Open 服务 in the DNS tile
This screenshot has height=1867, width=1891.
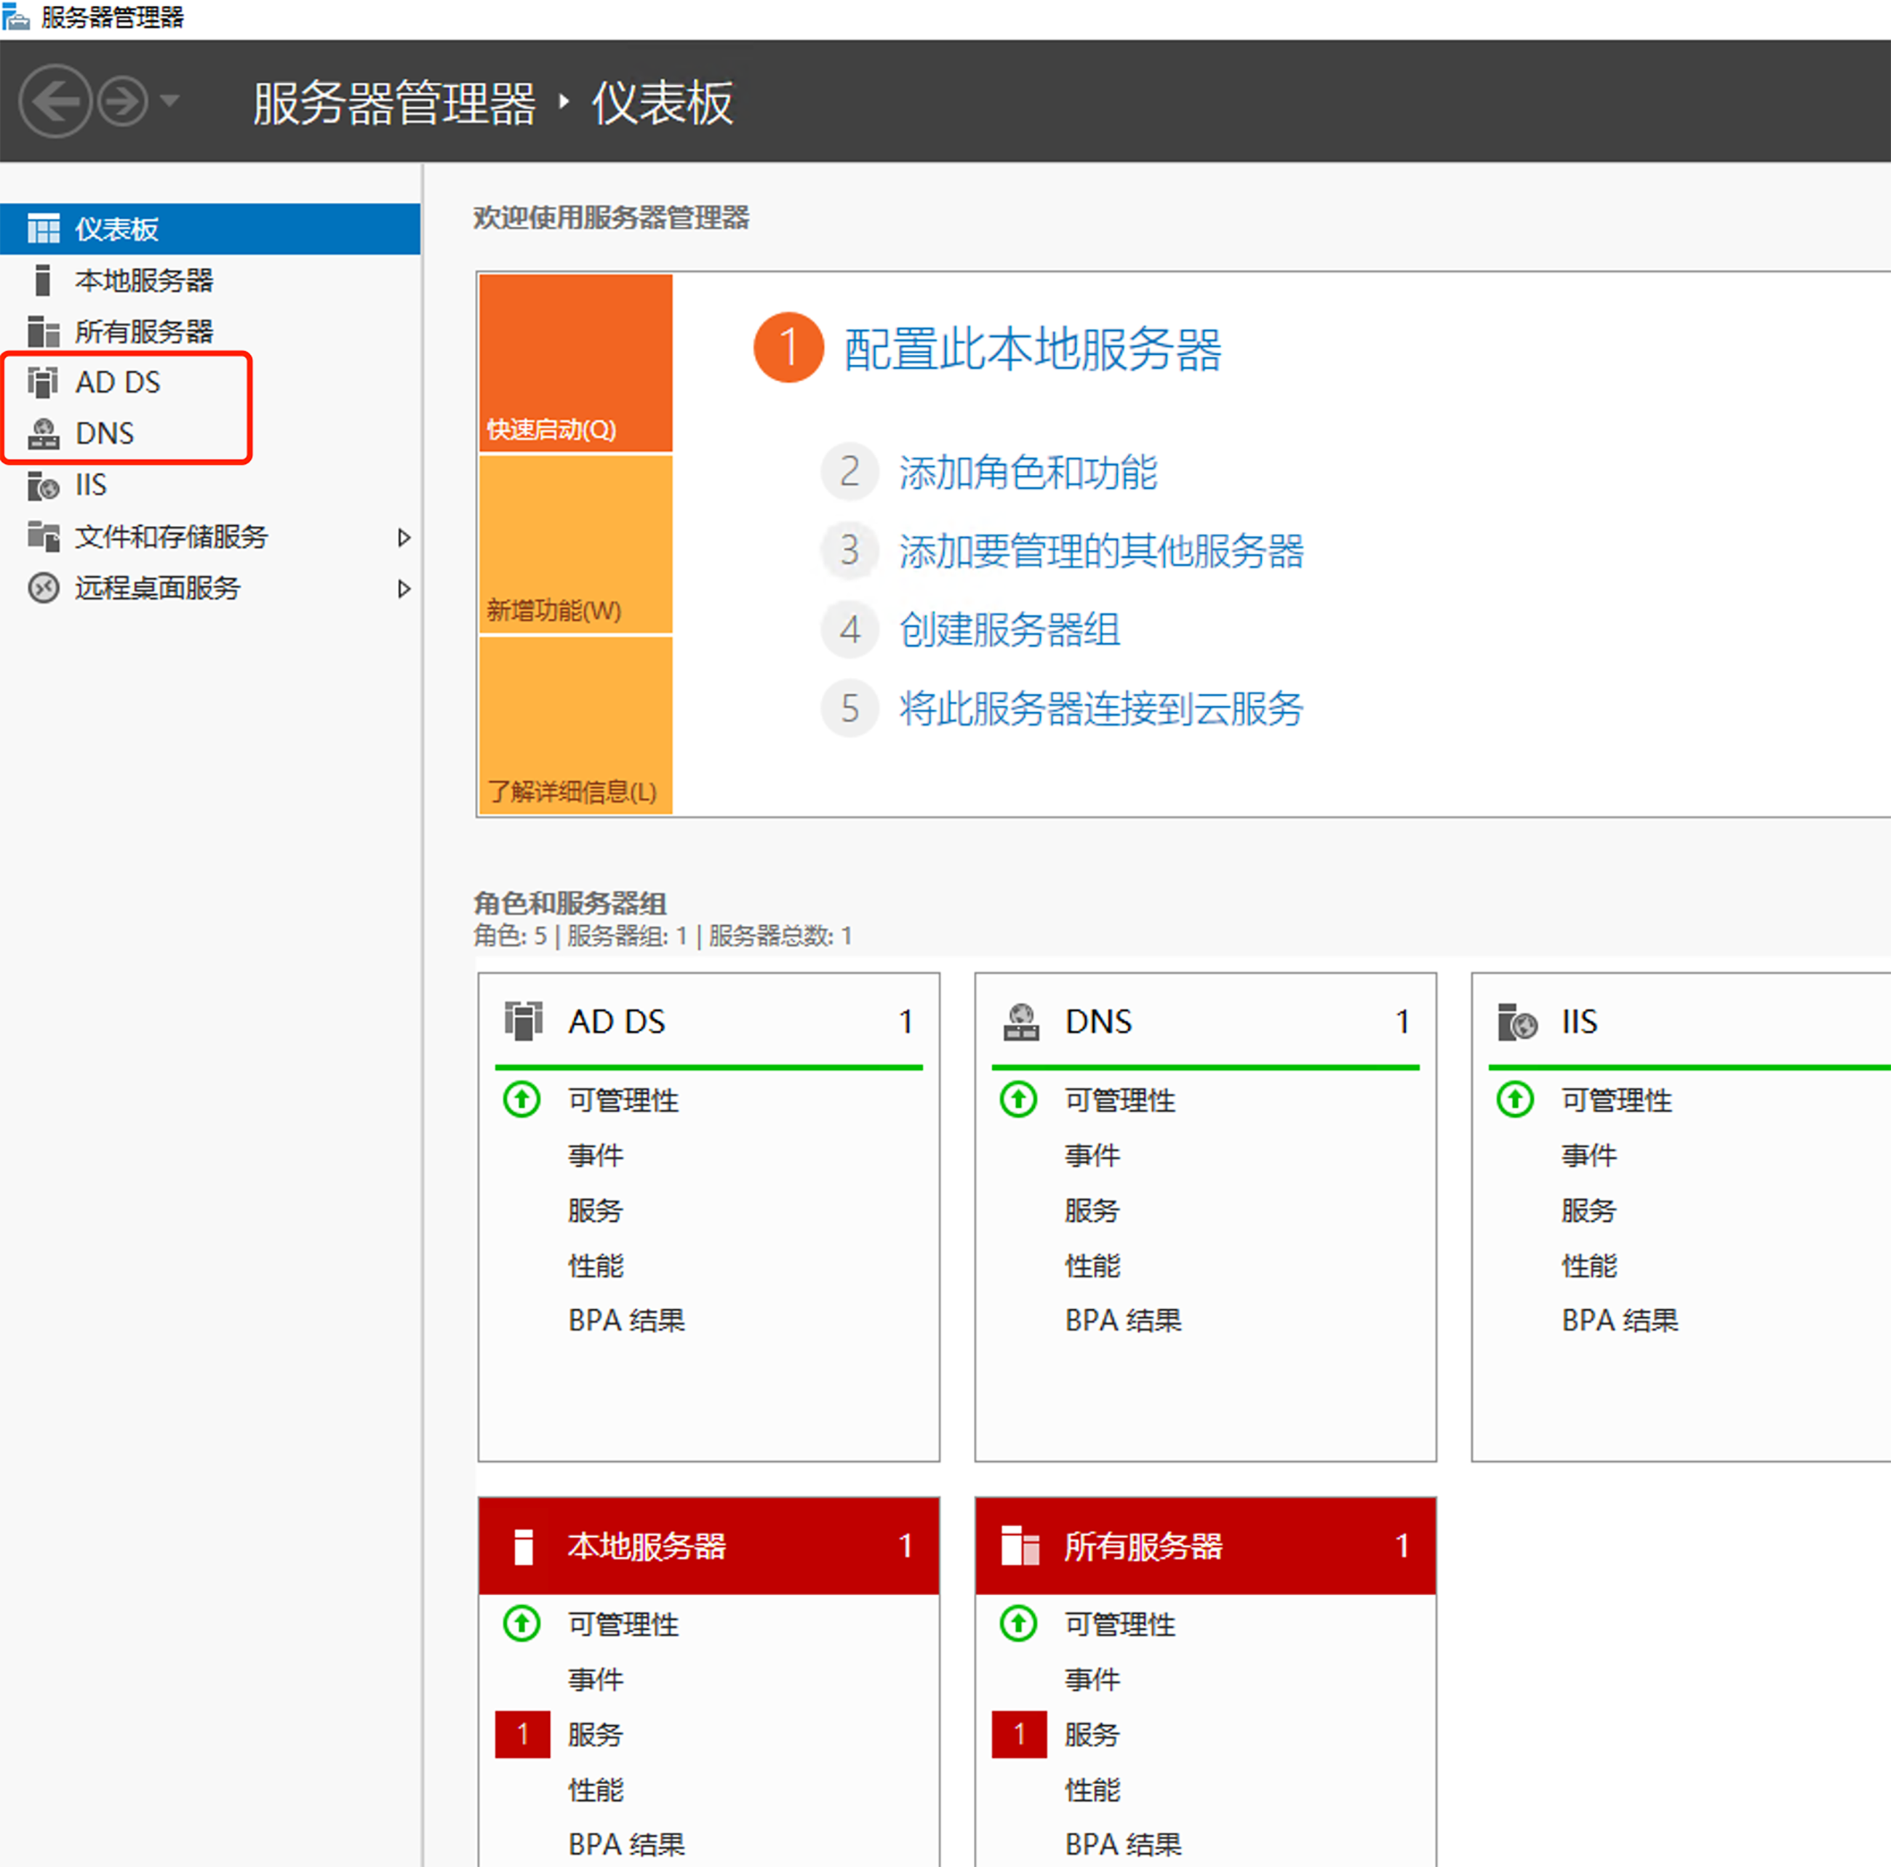(x=1092, y=1210)
